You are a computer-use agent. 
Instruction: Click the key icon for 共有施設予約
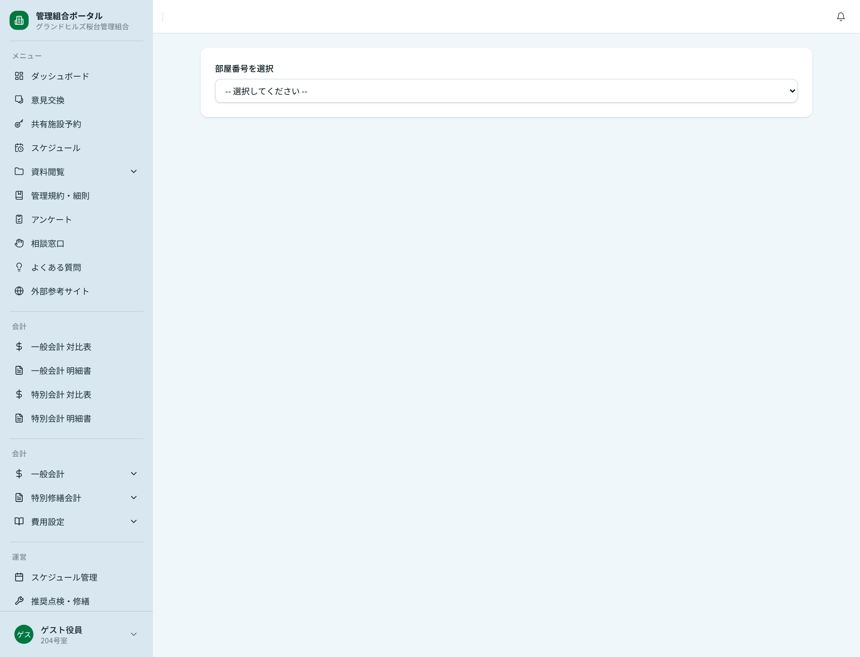click(x=19, y=124)
